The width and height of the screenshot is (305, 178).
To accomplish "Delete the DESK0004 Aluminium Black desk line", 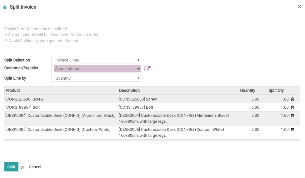I will click(x=292, y=116).
